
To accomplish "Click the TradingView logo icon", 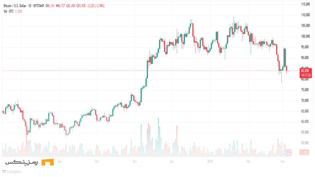I will click(x=4, y=172).
